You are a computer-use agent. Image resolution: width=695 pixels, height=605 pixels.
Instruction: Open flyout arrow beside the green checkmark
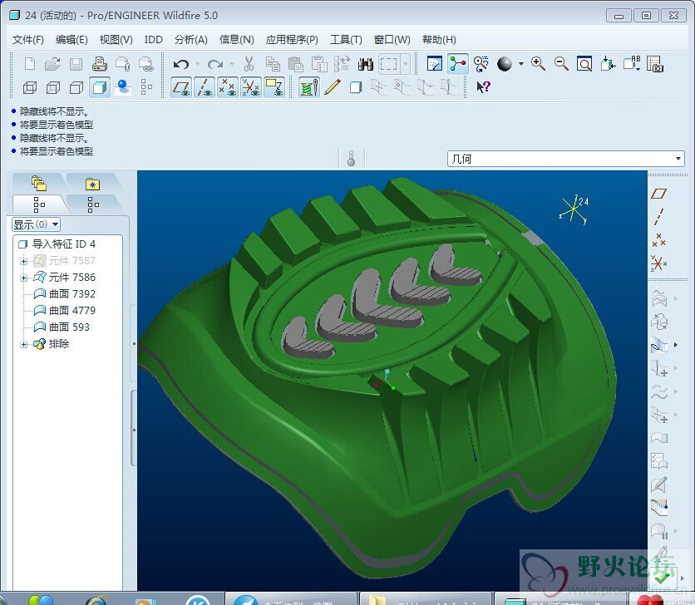tap(682, 578)
